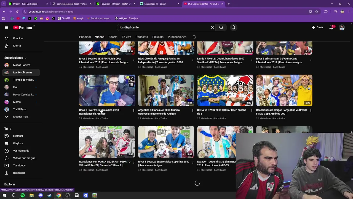
Task: Bookmark this page with star icon
Action: (317, 12)
